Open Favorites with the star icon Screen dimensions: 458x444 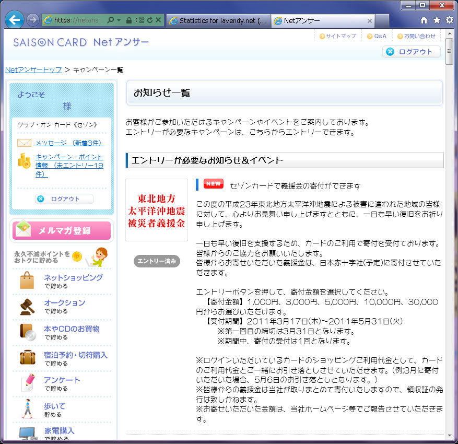[x=437, y=20]
